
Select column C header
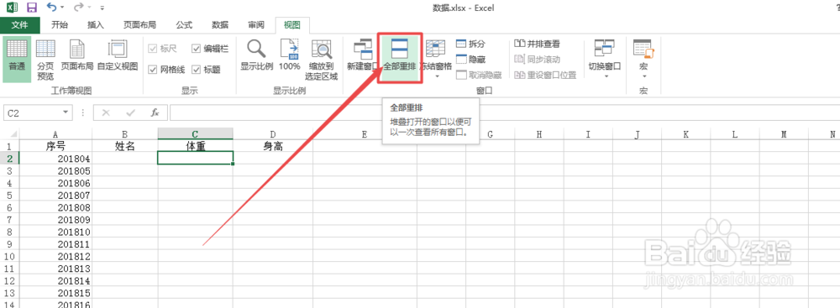point(195,134)
